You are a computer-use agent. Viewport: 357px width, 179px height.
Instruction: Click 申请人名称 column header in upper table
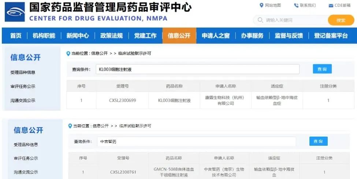point(226,86)
